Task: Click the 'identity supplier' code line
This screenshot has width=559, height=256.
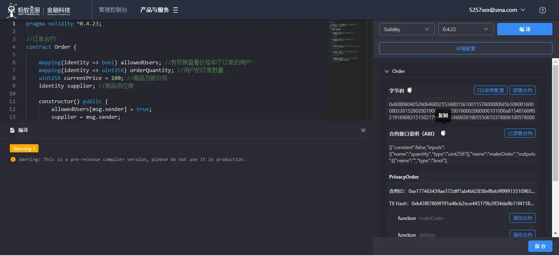Action: coord(86,86)
